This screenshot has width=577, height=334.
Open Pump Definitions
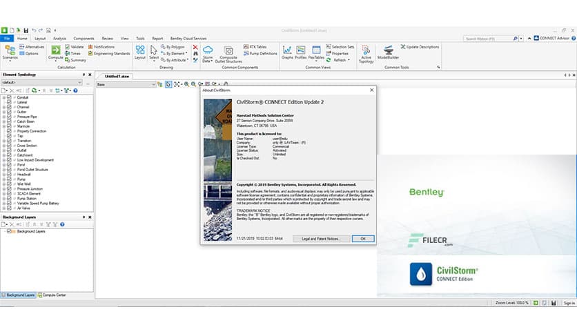pos(260,53)
